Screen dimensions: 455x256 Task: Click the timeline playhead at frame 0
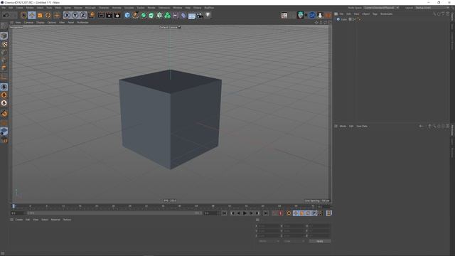pos(14,206)
